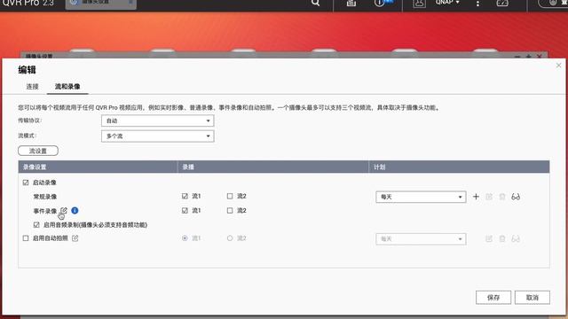Image resolution: width=568 pixels, height=319 pixels.
Task: Select the camera settings tab in top bar
Action: [x=100, y=4]
